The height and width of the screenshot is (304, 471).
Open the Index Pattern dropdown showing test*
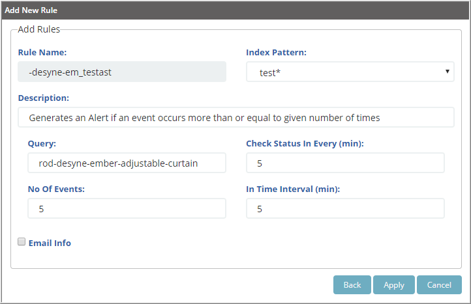click(350, 72)
